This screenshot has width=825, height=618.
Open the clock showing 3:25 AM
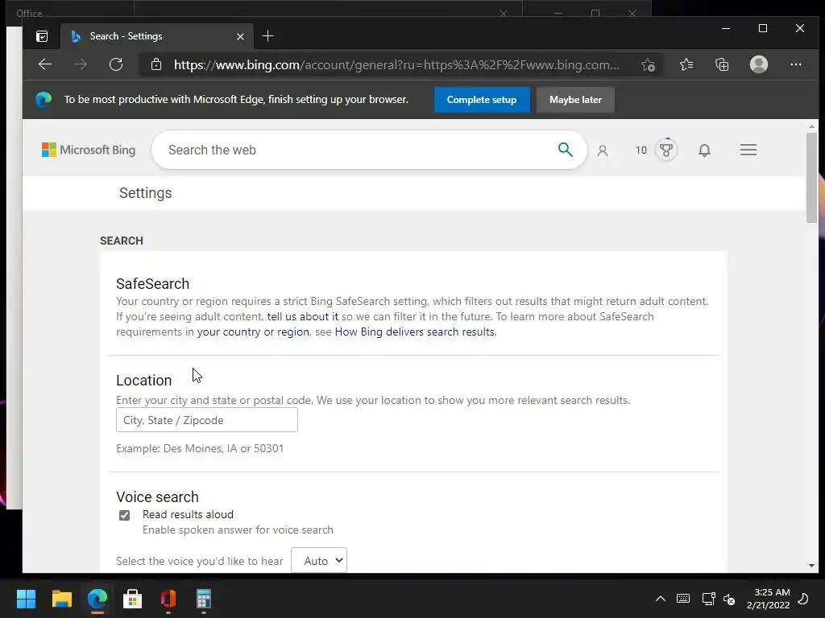pos(768,599)
